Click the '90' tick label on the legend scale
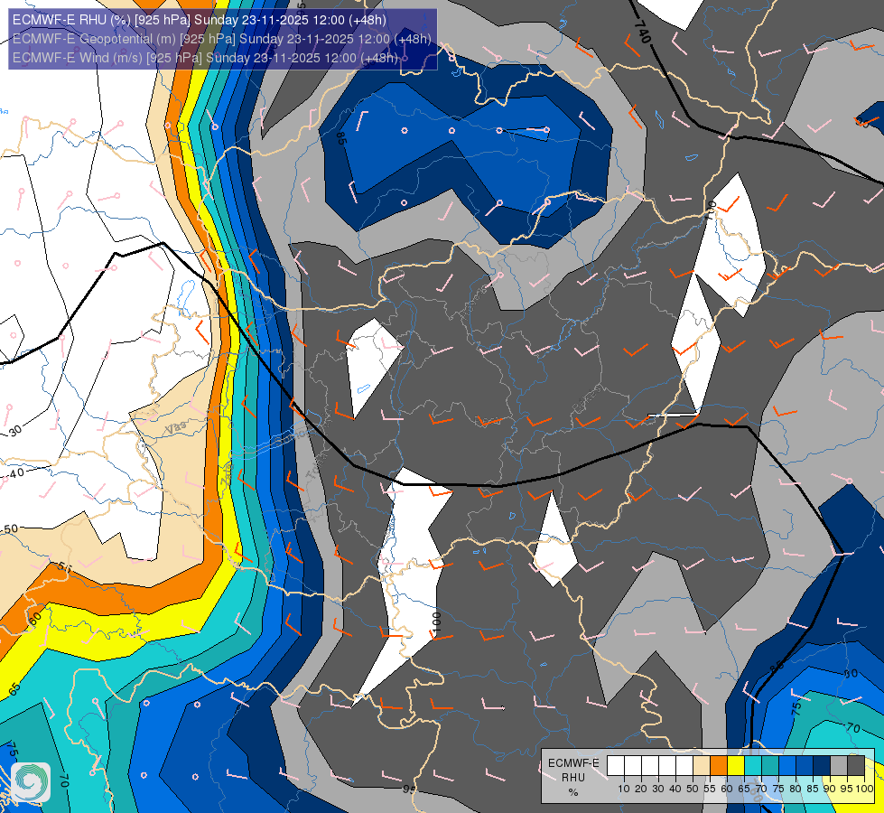 click(829, 789)
